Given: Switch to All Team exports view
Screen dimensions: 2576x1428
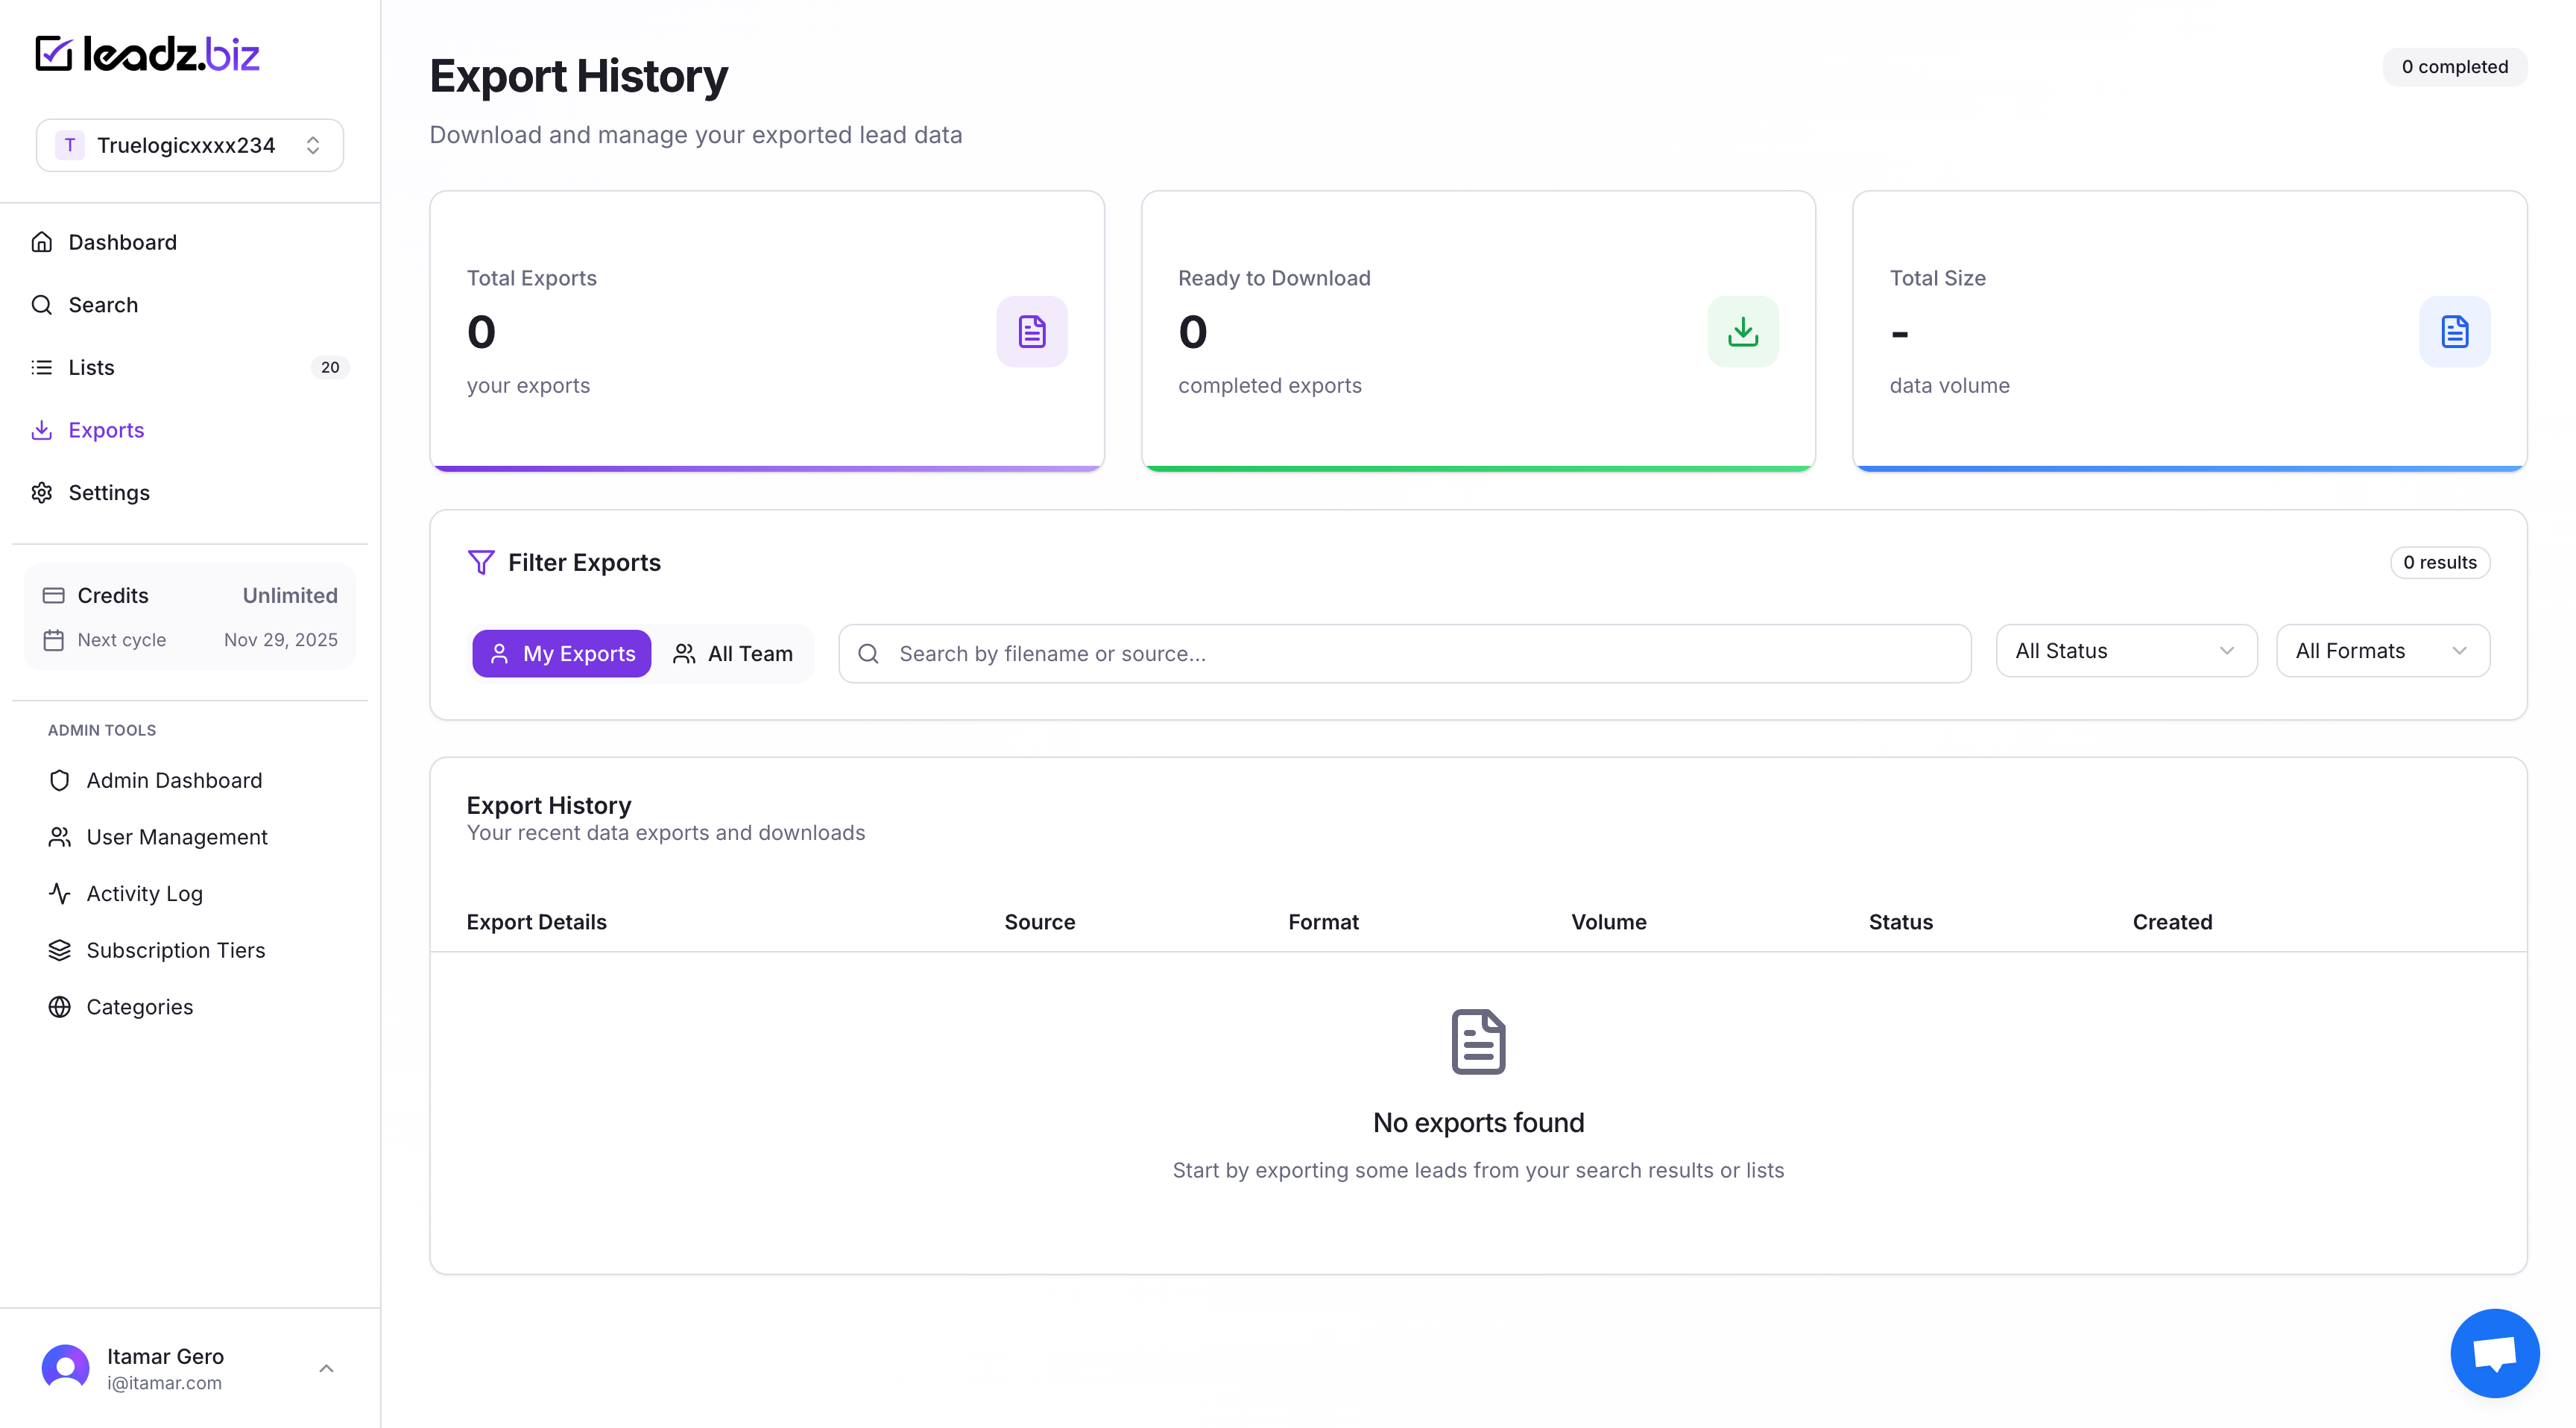Looking at the screenshot, I should pyautogui.click(x=733, y=653).
